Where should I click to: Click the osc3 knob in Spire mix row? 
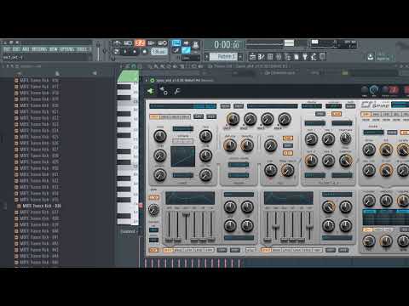pyautogui.click(x=268, y=119)
